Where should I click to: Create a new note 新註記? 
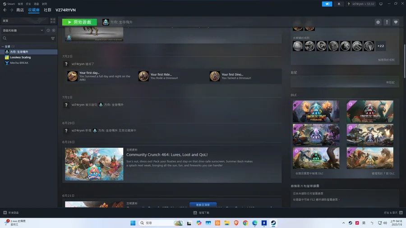(390, 82)
